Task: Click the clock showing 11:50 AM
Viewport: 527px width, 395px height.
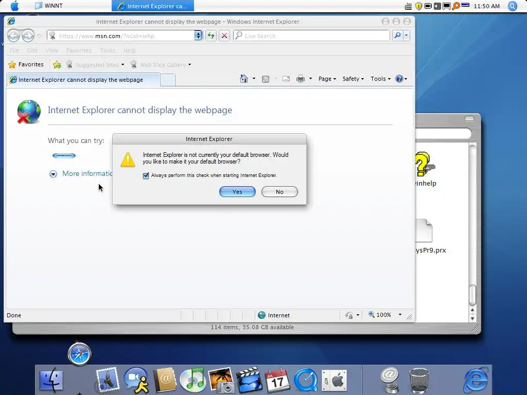Action: tap(487, 6)
